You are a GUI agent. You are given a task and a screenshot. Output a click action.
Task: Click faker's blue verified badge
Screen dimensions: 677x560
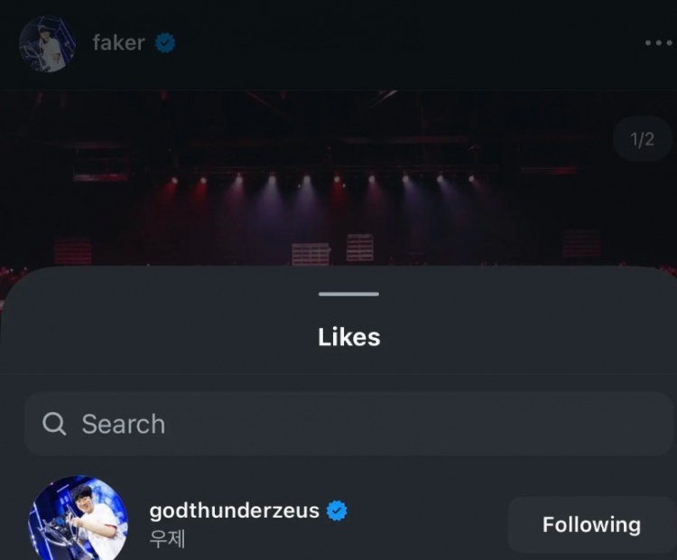click(x=165, y=43)
